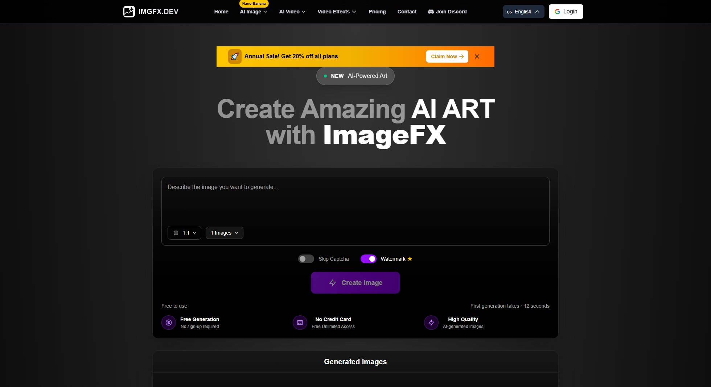The height and width of the screenshot is (387, 711).
Task: Open the 1 Images count dropdown
Action: [225, 233]
